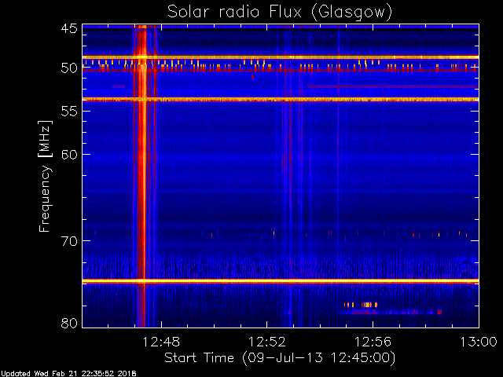Viewport: 503px width, 377px height.
Task: Click the "Frequency [MHz]" axis label
Action: coord(45,176)
